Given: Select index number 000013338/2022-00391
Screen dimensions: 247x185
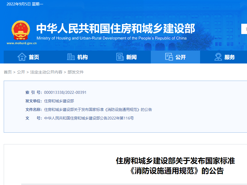Looking at the screenshot, I should pos(65,93).
